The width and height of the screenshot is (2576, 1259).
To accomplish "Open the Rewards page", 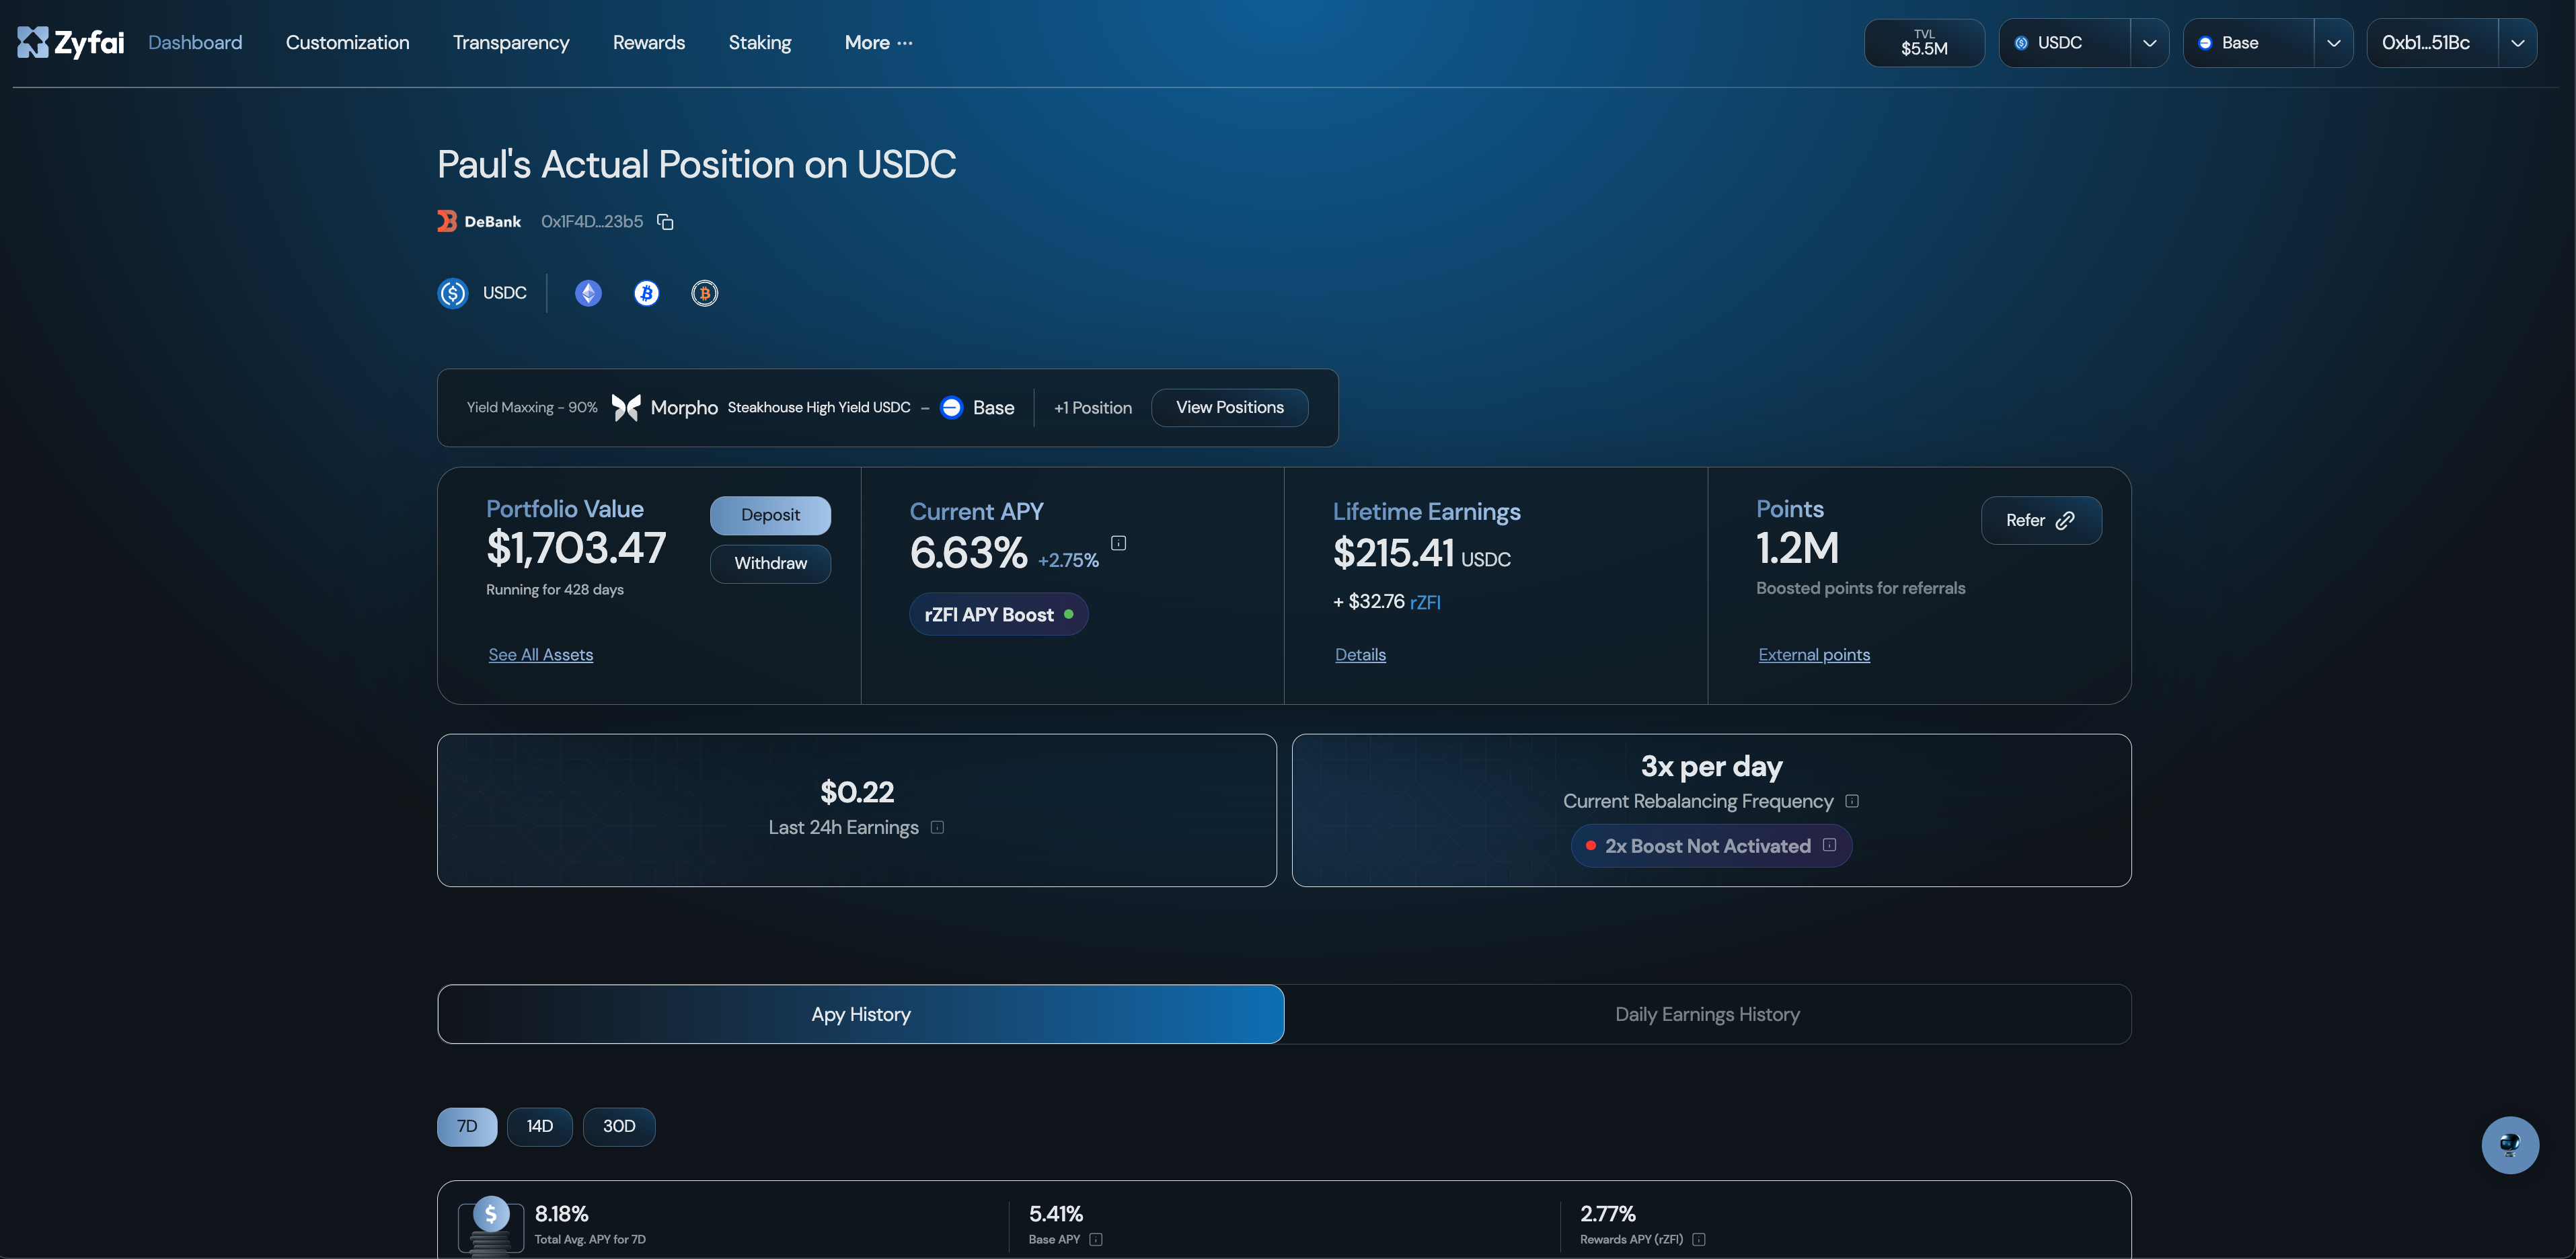I will pos(649,43).
